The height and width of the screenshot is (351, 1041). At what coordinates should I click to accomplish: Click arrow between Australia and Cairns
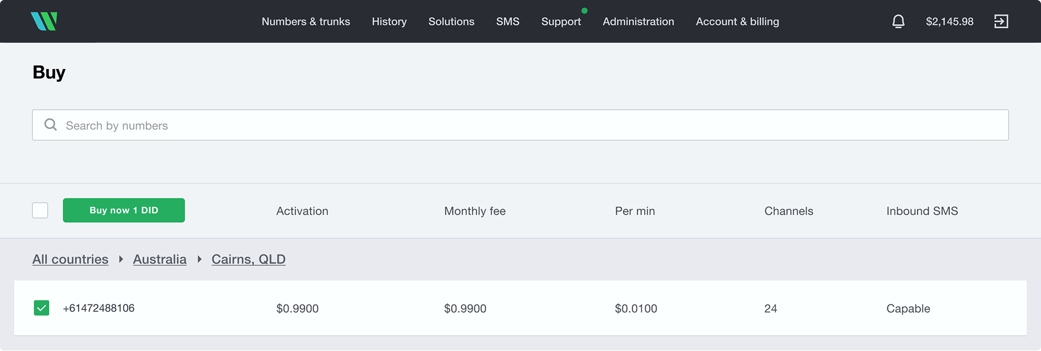199,259
